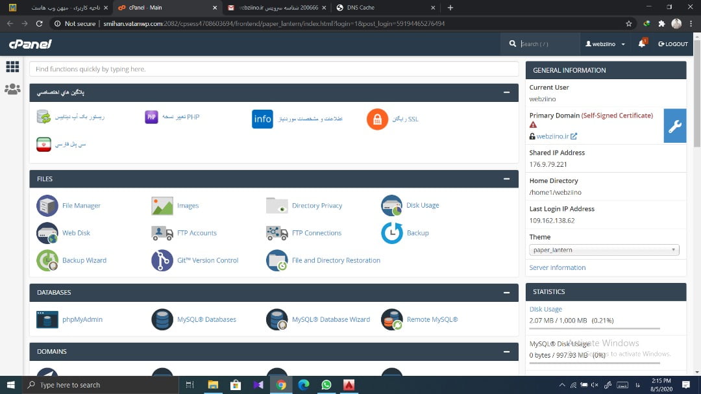Click the backup restore database icon

coord(44,117)
